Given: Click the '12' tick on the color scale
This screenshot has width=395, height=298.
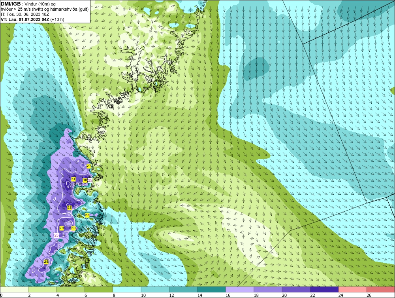Looking at the screenshot, I should [x=171, y=295].
